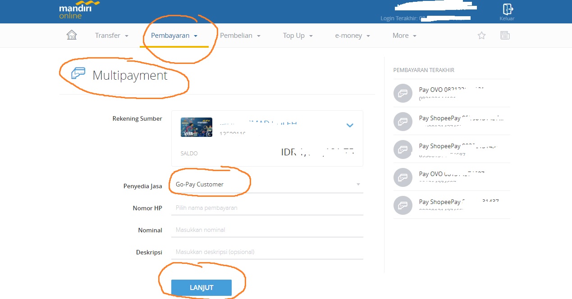Click the first Pay OVO payment icon
572x299 pixels.
click(x=403, y=93)
